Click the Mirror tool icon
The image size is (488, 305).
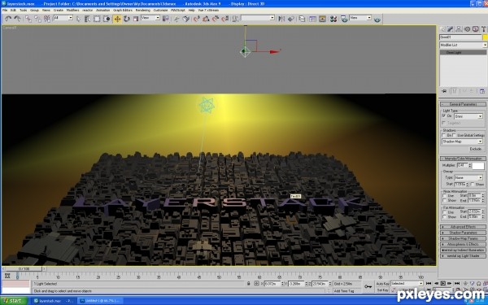(281, 19)
